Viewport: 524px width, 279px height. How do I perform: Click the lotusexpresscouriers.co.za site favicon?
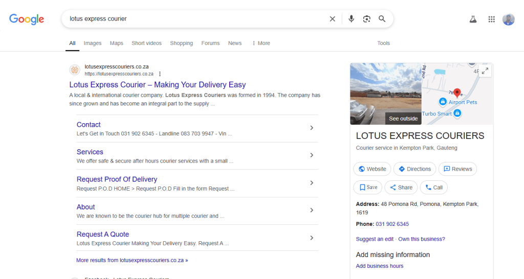click(75, 70)
